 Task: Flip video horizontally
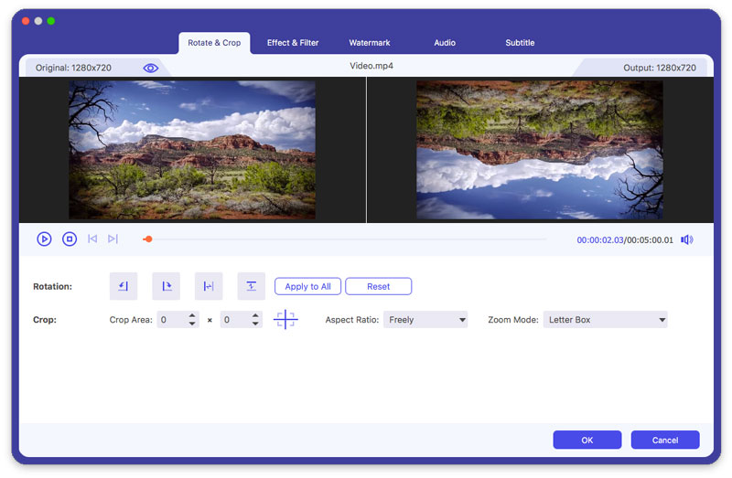(209, 286)
